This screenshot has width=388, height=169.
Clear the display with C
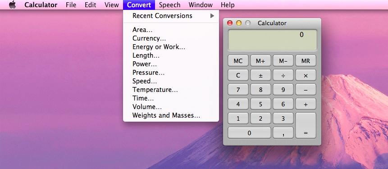coord(238,75)
